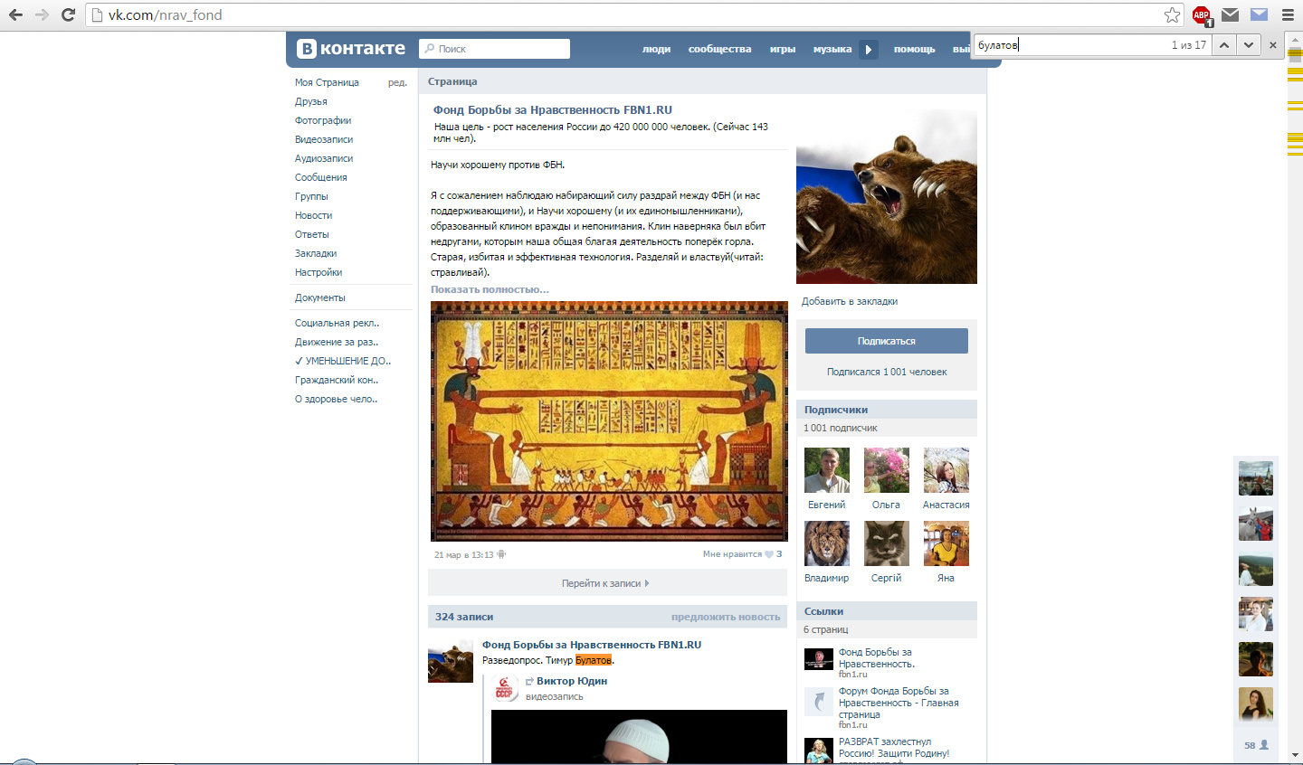Click the VKontakte logo

351,49
